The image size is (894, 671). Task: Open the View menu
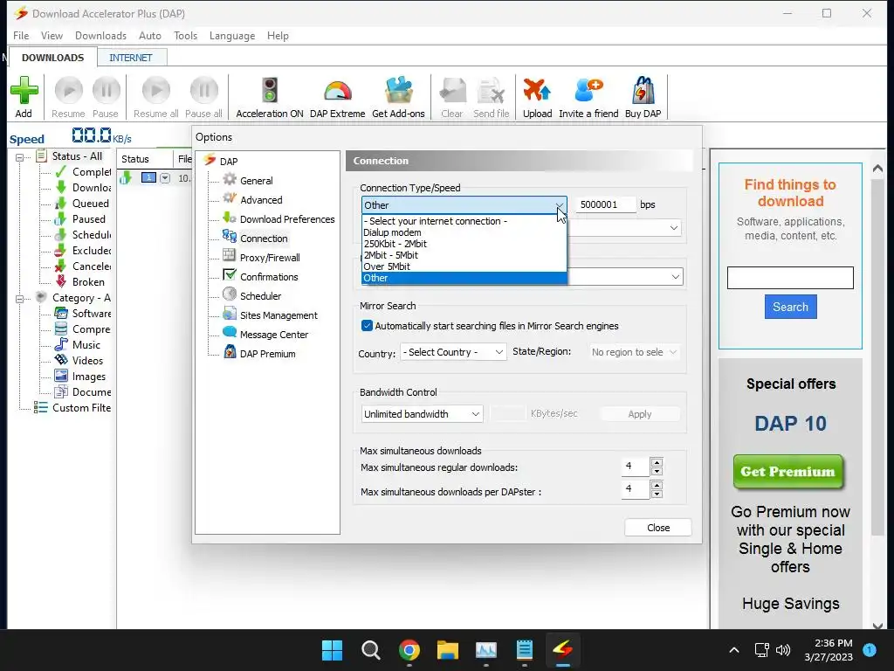[x=52, y=35]
